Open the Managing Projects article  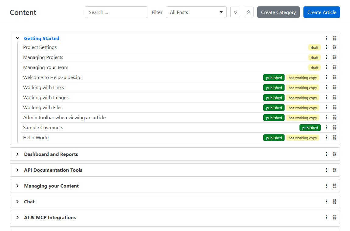(x=43, y=57)
